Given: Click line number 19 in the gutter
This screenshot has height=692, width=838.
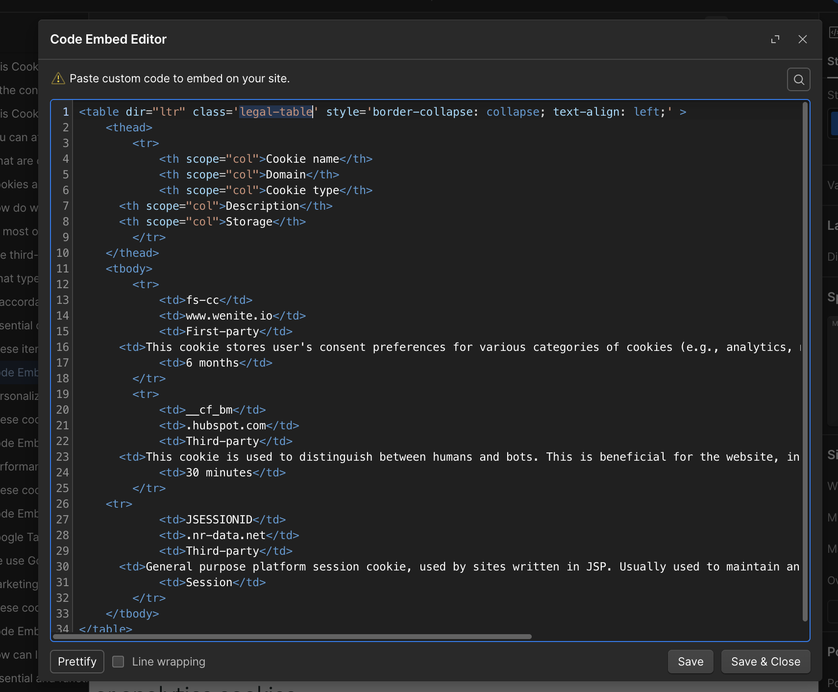Looking at the screenshot, I should pos(63,394).
